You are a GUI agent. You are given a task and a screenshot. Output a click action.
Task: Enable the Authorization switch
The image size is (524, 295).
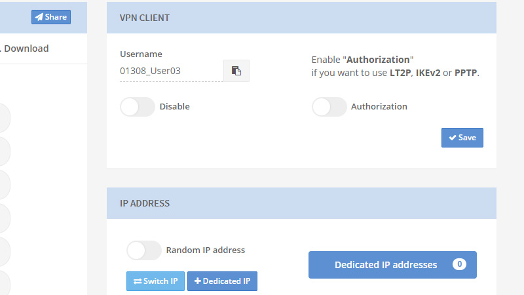329,107
